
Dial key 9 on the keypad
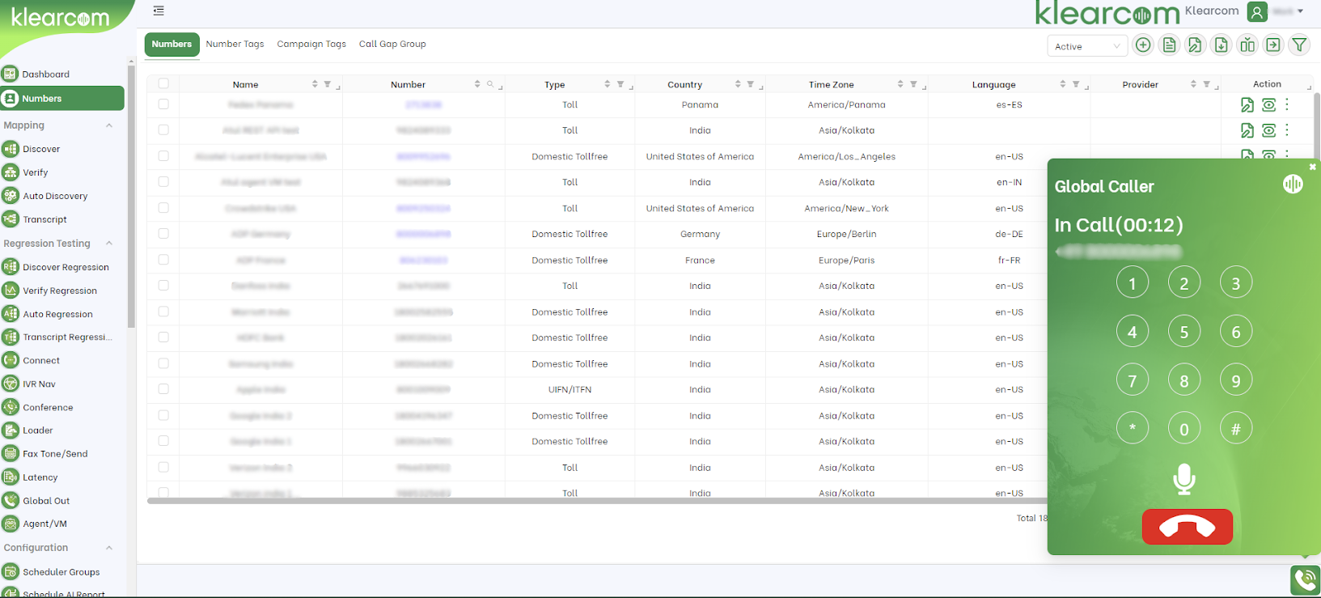(1236, 380)
